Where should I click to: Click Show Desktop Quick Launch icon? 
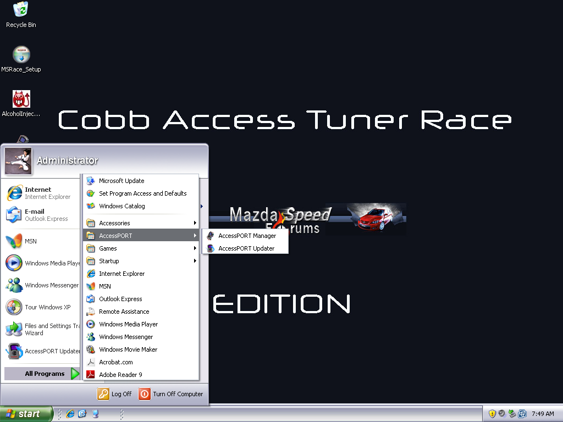tap(95, 414)
